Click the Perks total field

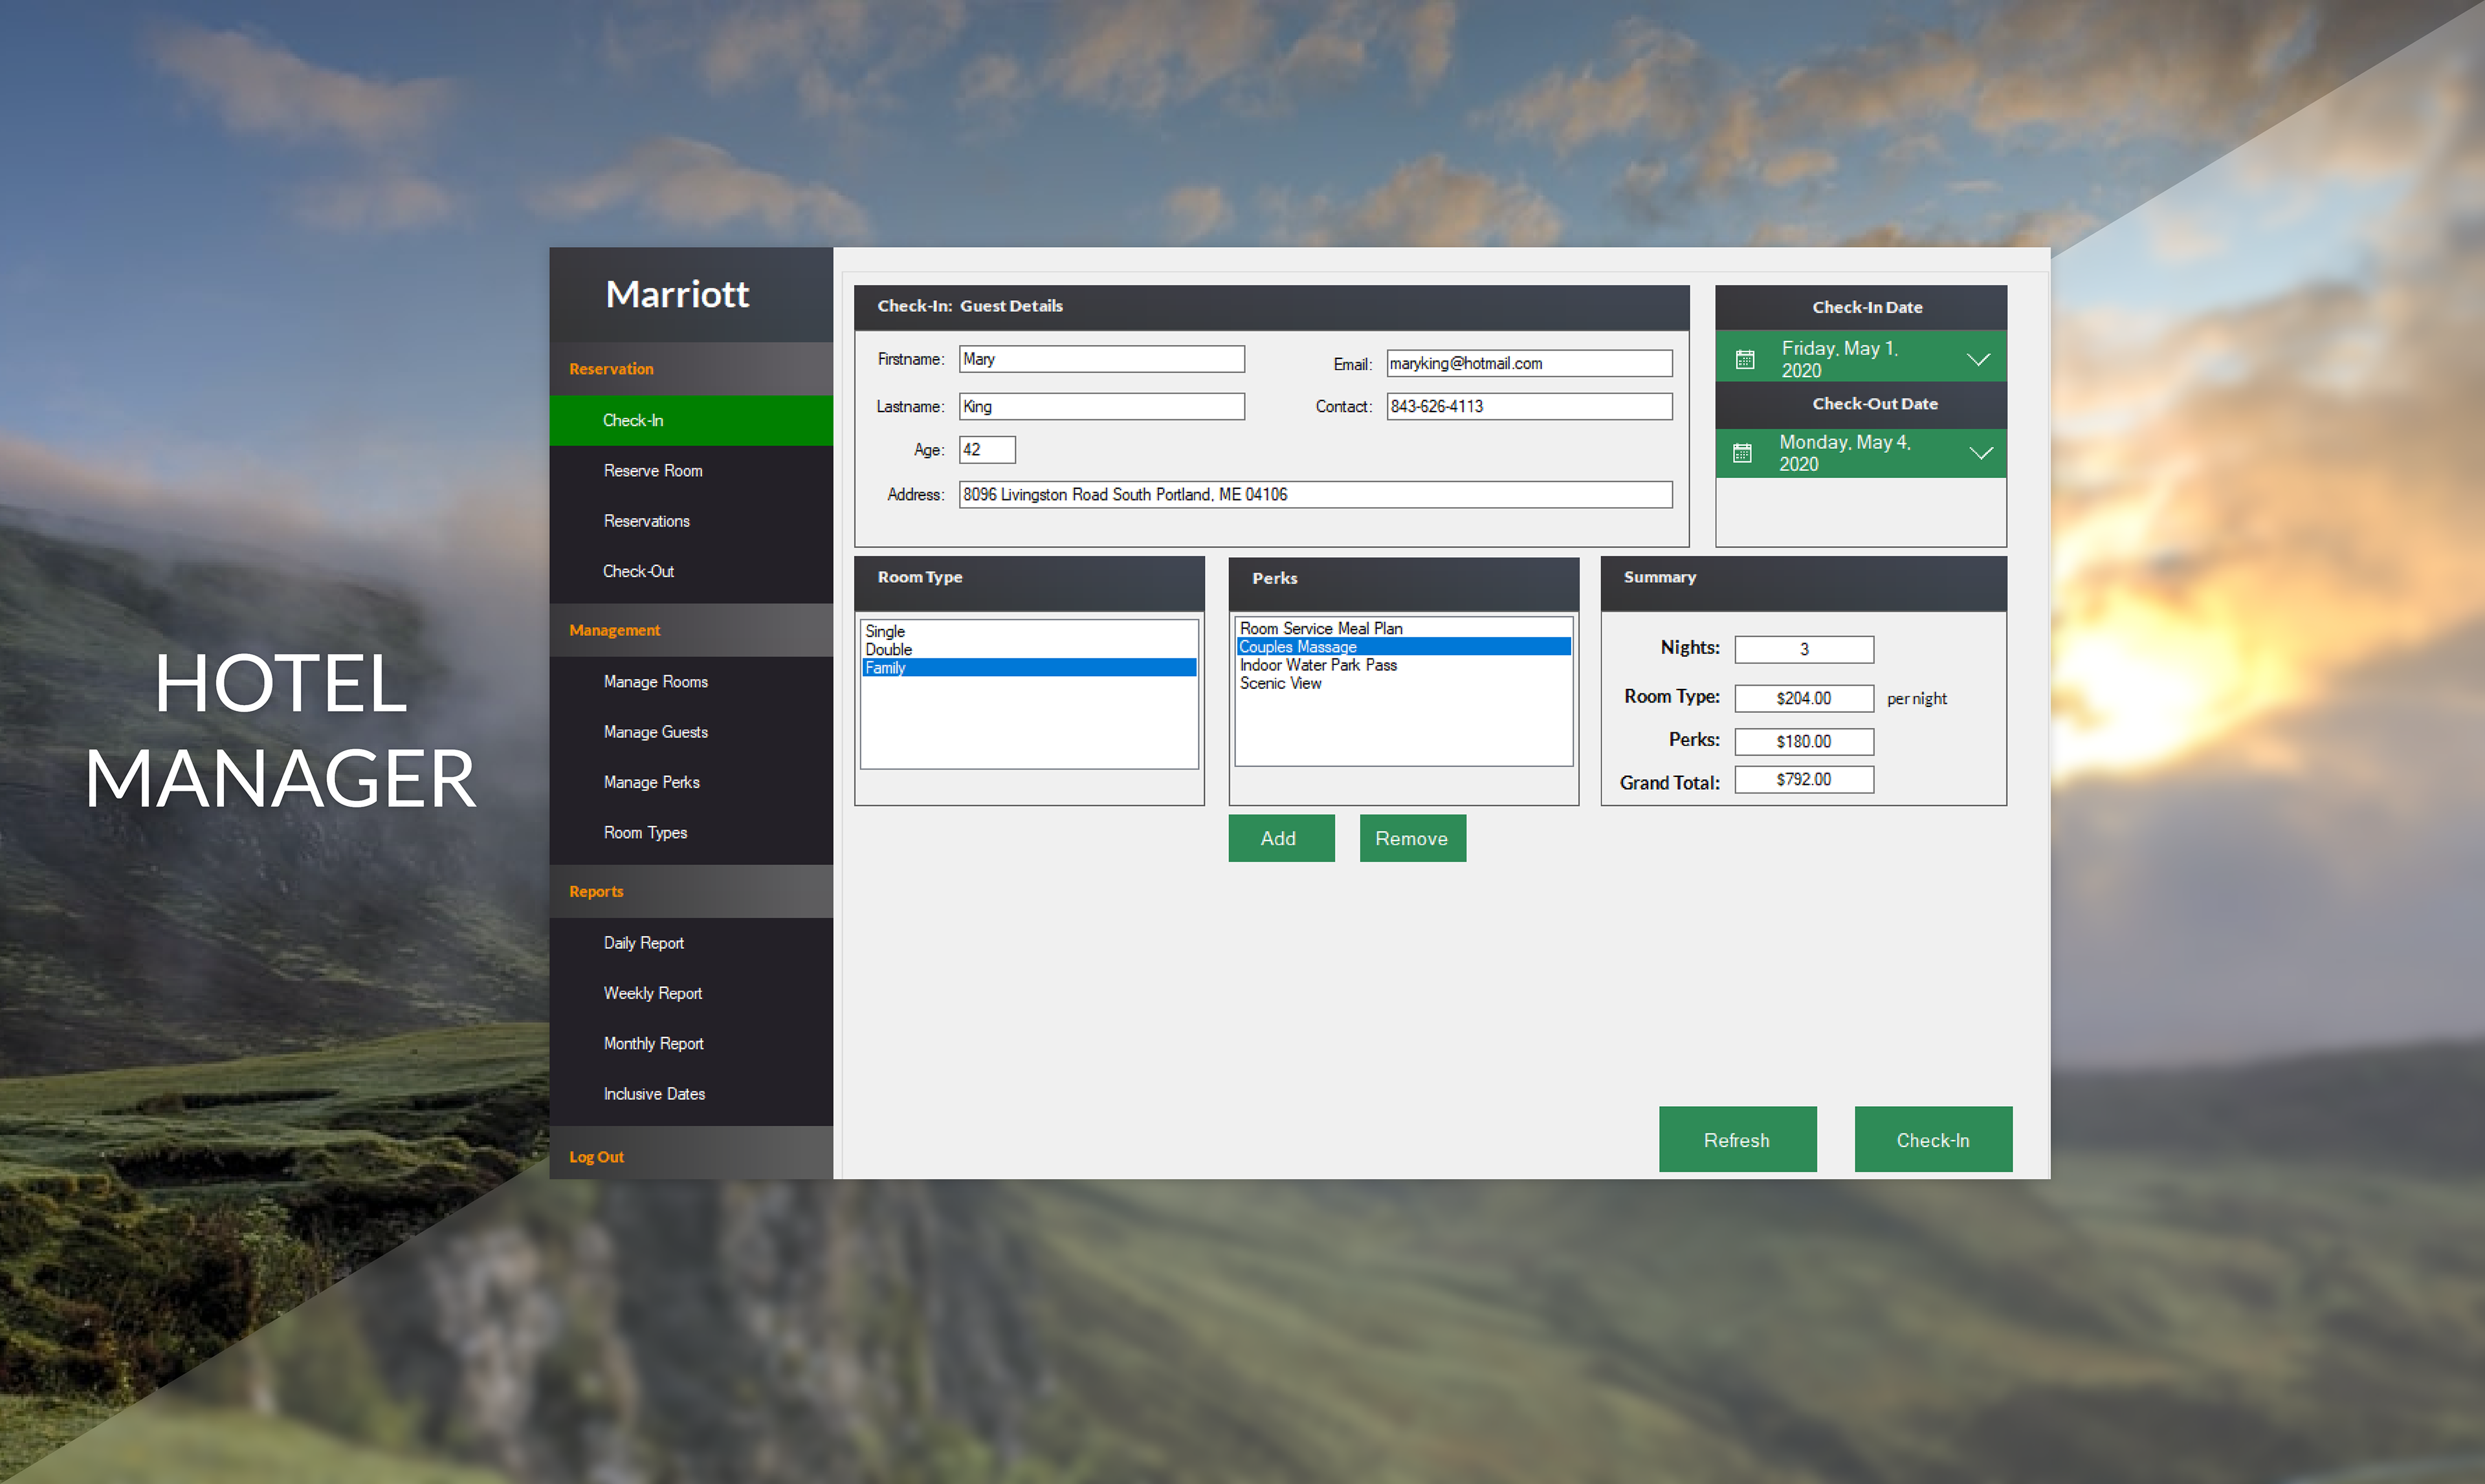[1804, 741]
